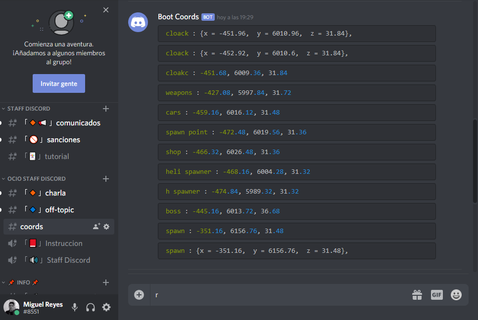
Task: Edit coords channel settings gear
Action: pyautogui.click(x=106, y=227)
